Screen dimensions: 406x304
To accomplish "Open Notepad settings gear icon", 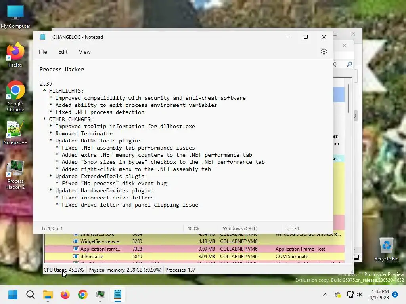I will tap(324, 51).
